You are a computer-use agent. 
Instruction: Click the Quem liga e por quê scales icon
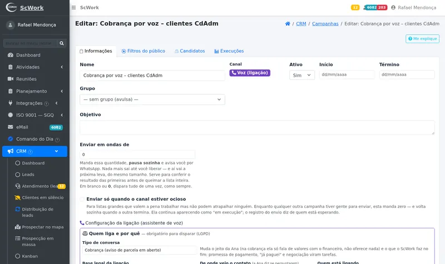(x=85, y=233)
